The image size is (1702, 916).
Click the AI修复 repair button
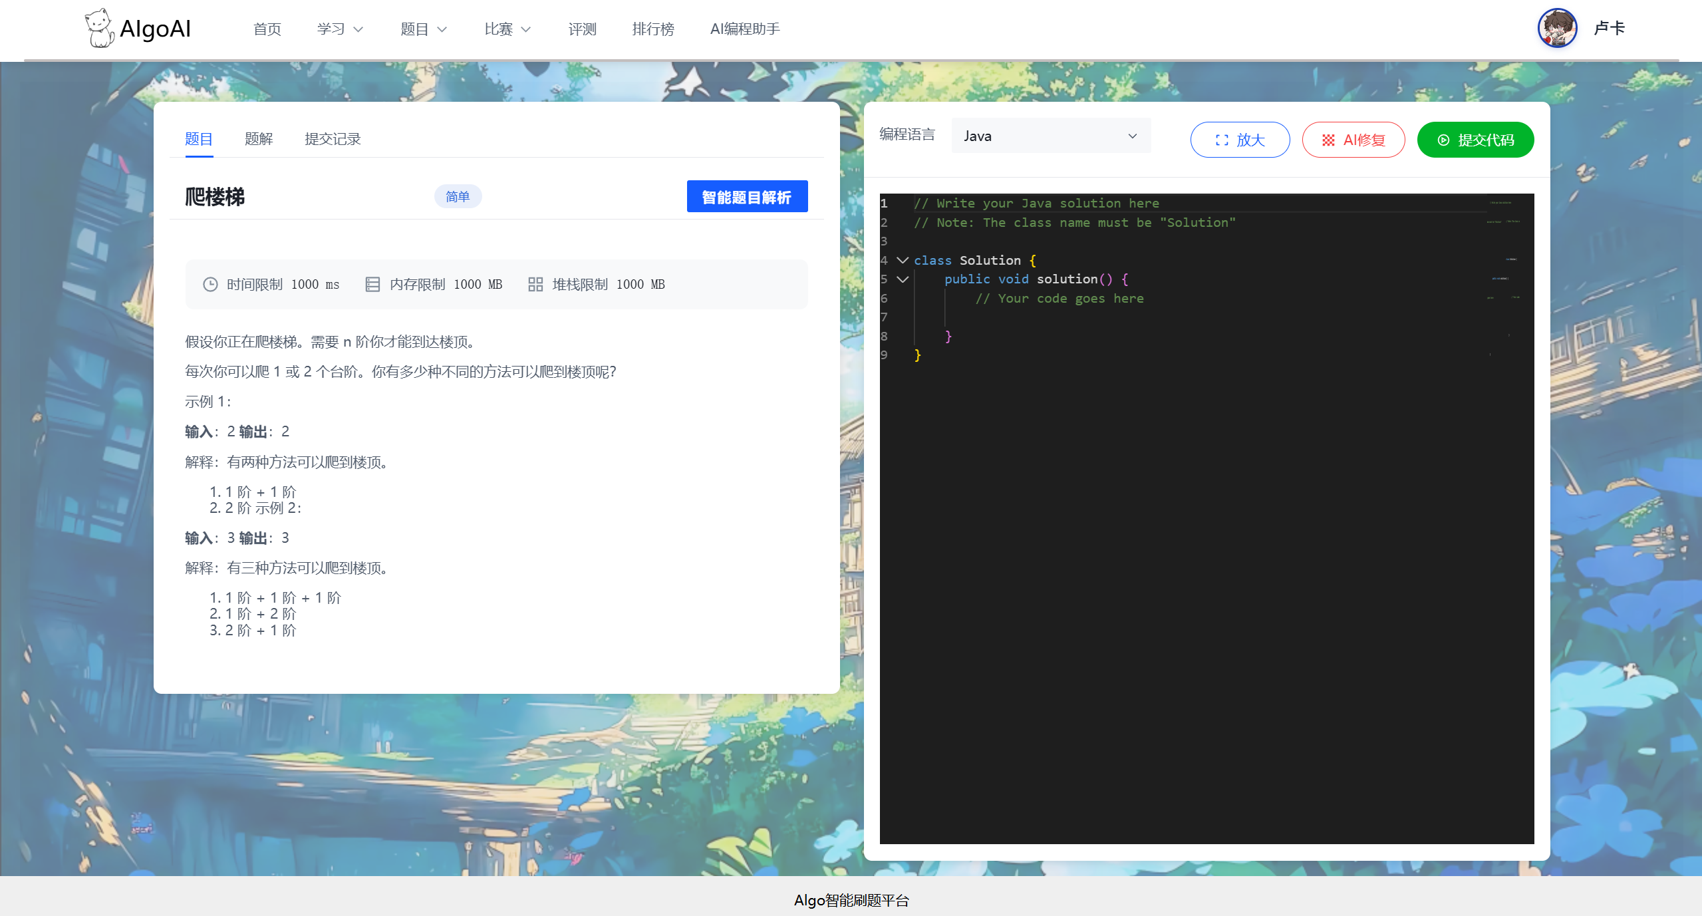(x=1353, y=140)
